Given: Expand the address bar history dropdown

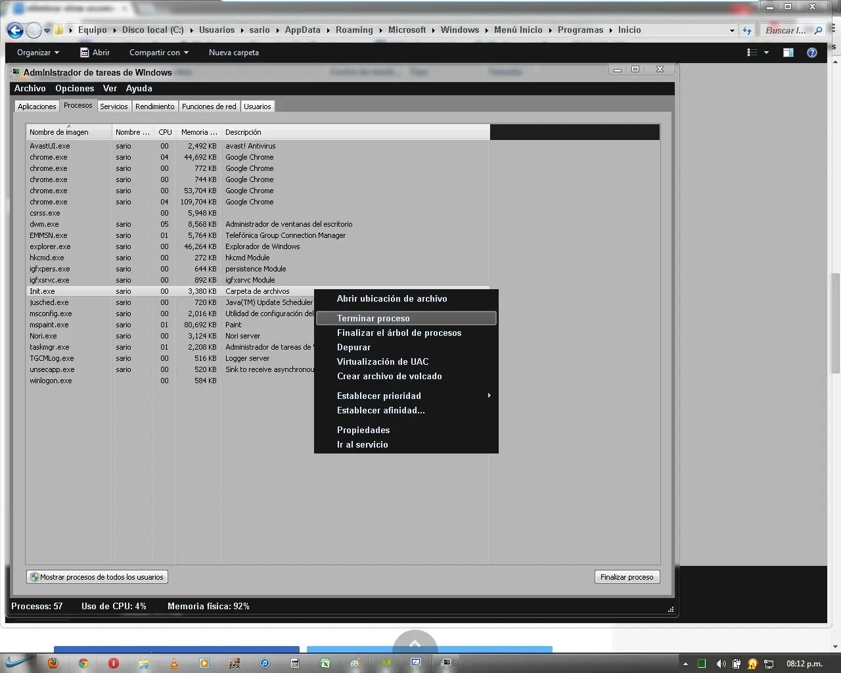Looking at the screenshot, I should click(x=732, y=30).
